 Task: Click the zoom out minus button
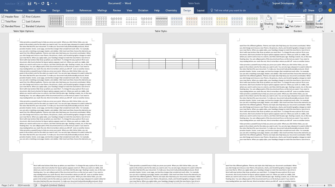(300, 185)
